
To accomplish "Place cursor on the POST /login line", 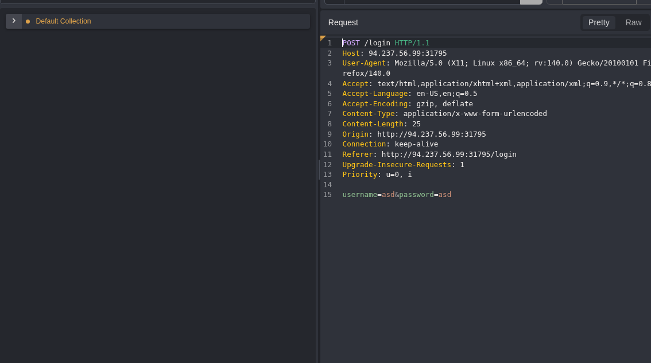I will [x=385, y=43].
